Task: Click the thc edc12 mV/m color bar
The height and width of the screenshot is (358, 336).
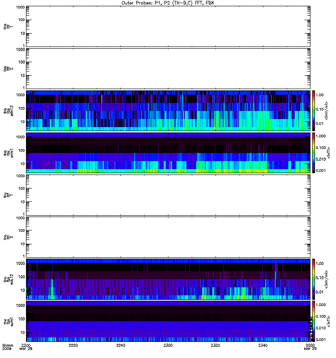Action: tap(314, 279)
